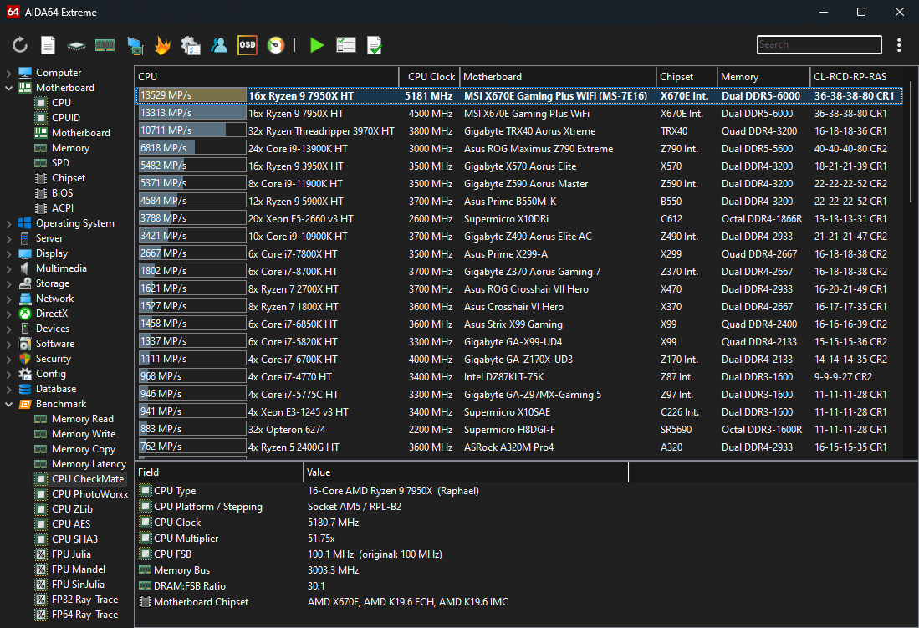The image size is (919, 628).
Task: Select the 32x Ryzen Threadripper 3970X HT row
Action: 519,131
